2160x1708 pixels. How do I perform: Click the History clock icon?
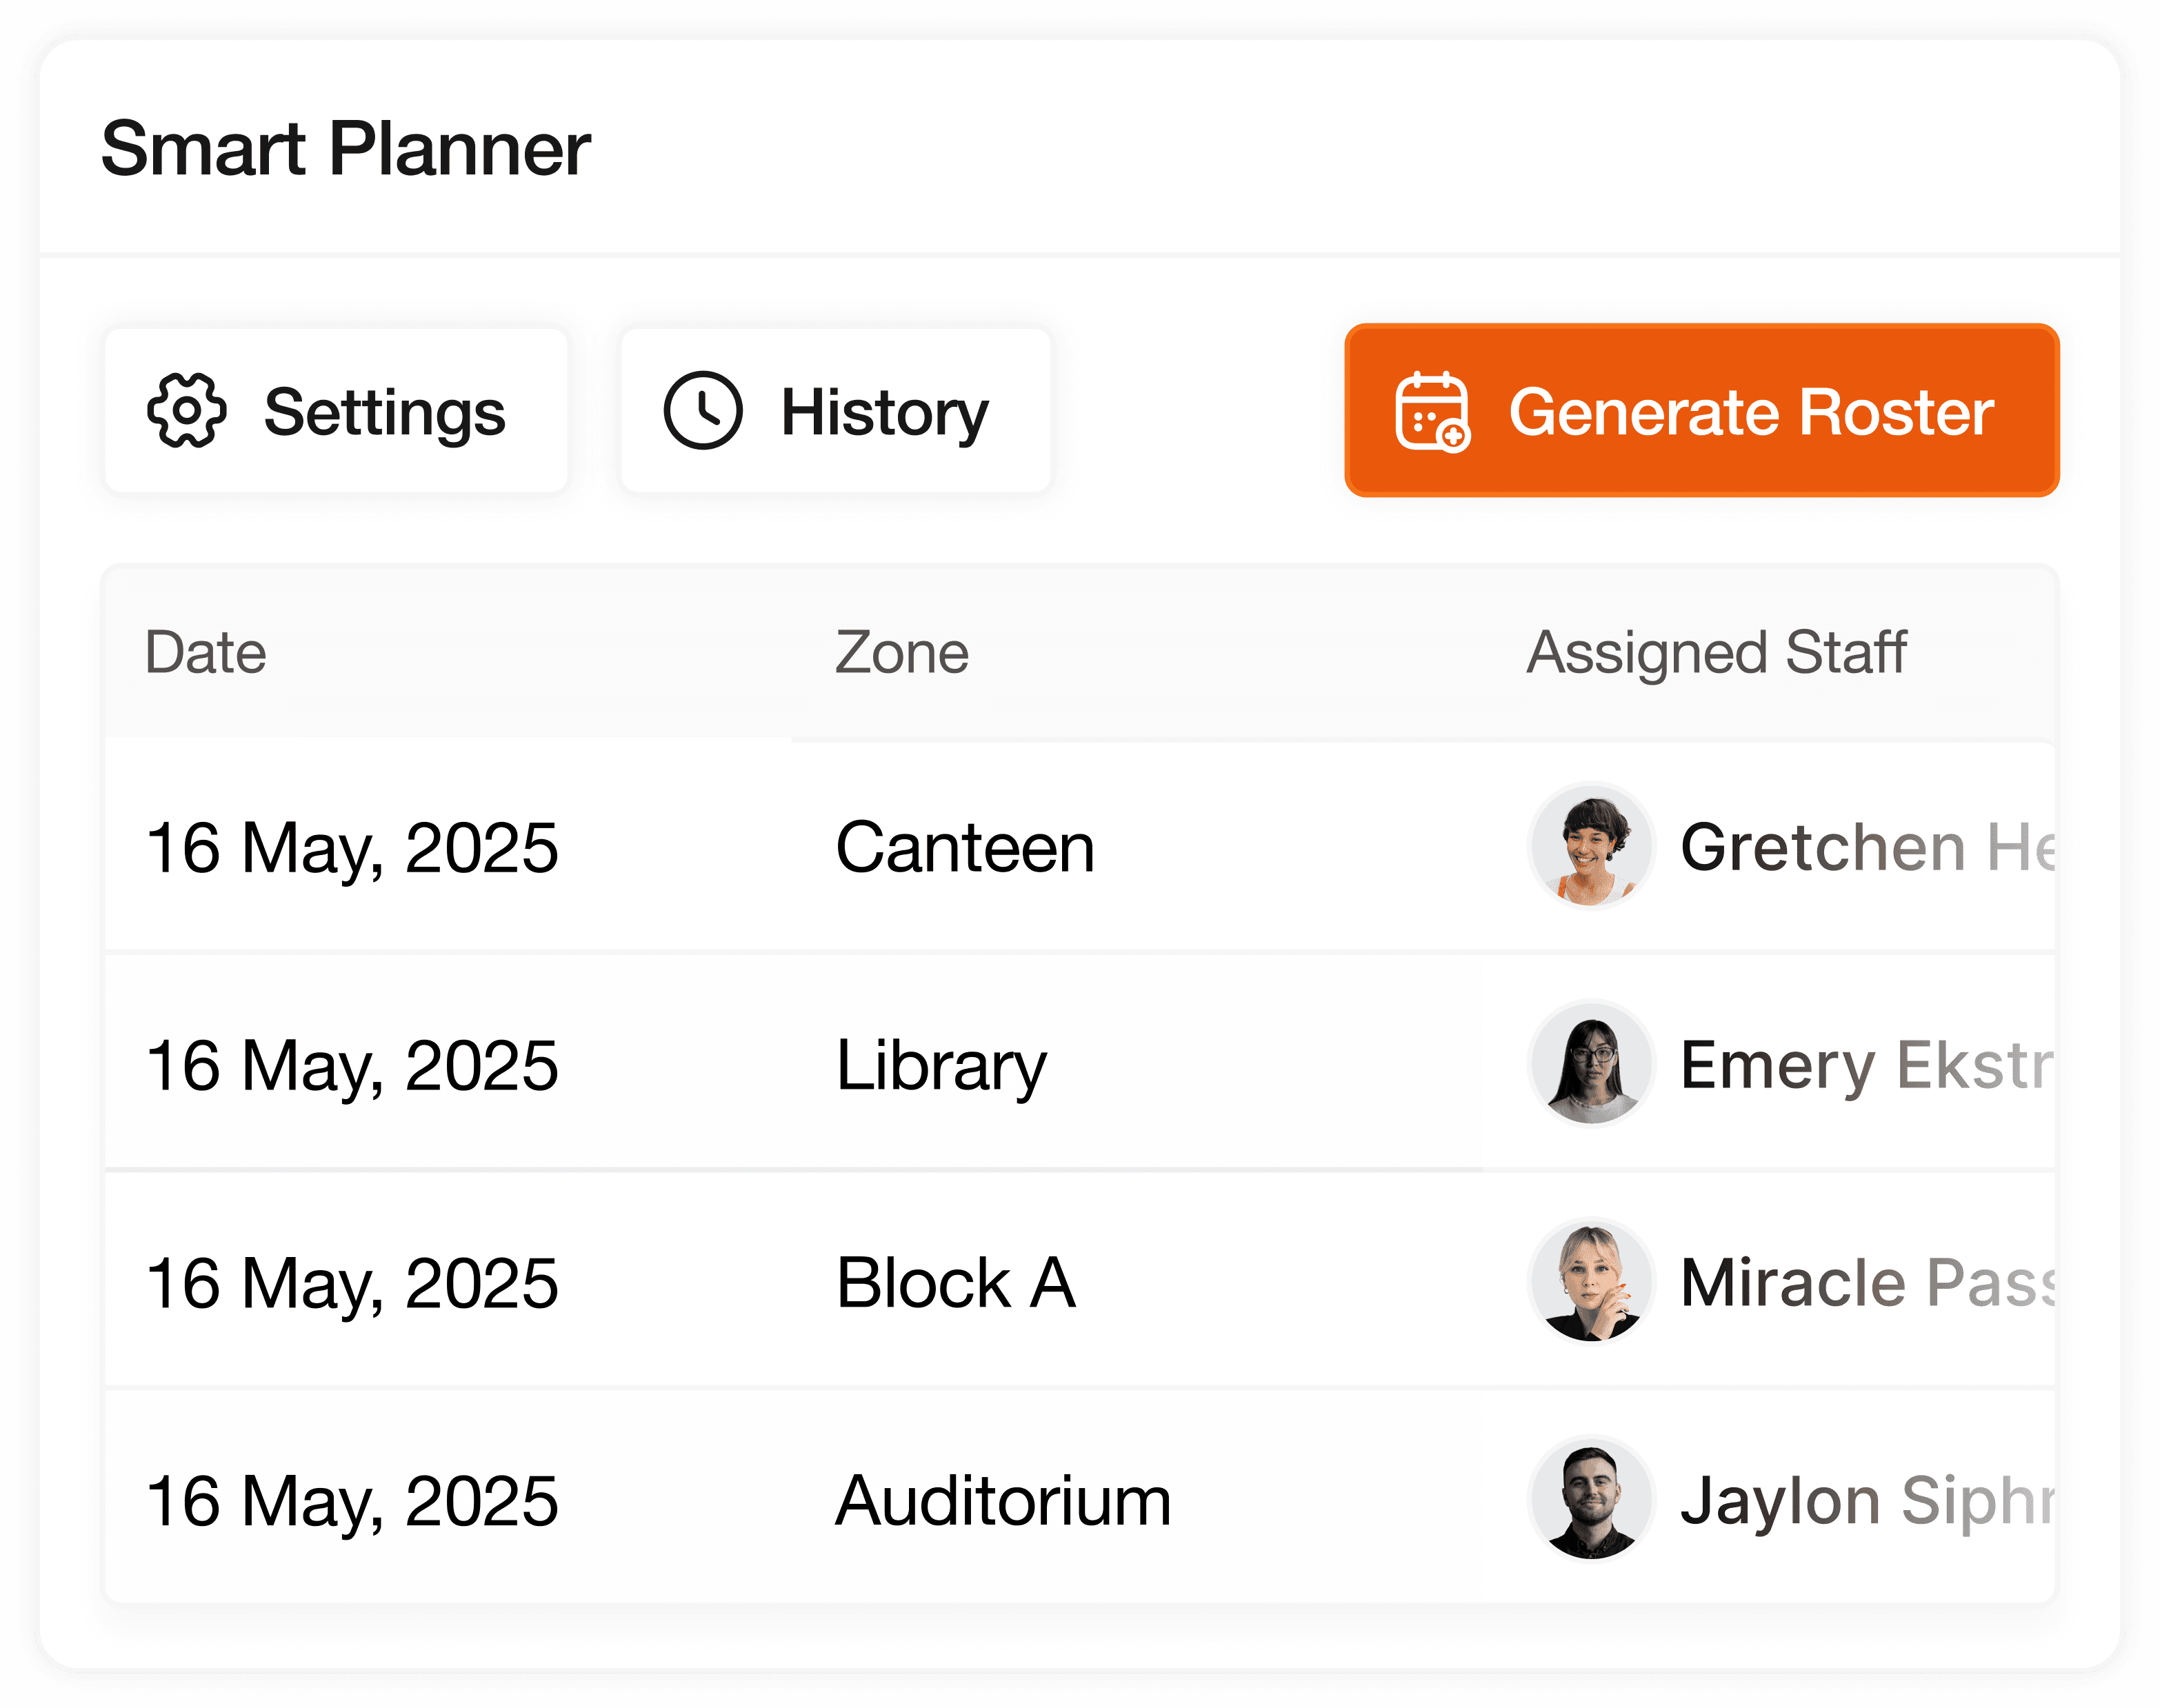coord(703,411)
